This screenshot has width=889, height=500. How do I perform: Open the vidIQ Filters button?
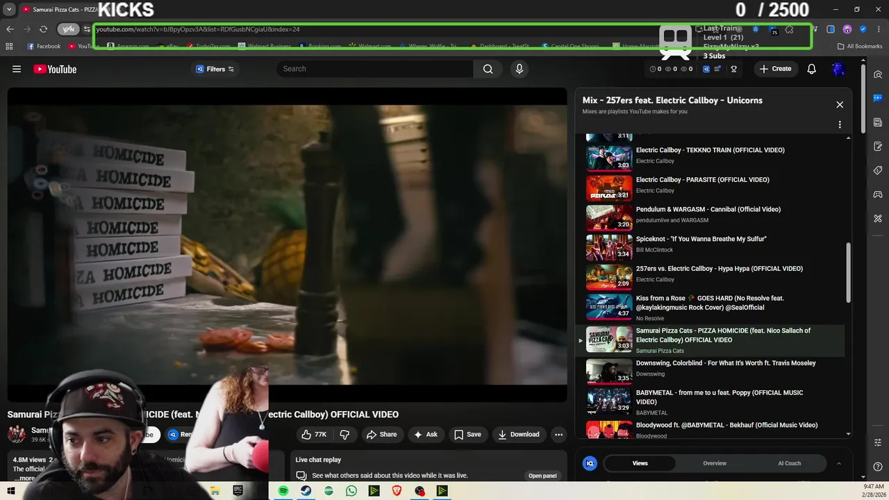[x=215, y=69]
